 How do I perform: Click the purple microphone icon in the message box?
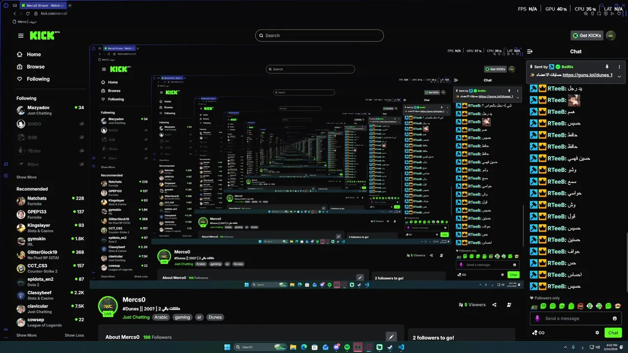(x=537, y=318)
